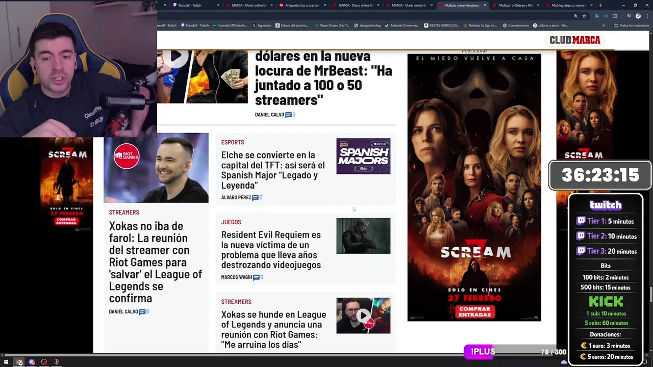This screenshot has width=653, height=367.
Task: Open the Nancla3 - Twitch bookmark
Action: 195,25
